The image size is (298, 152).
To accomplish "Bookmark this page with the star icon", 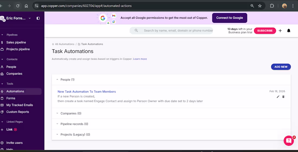I will pyautogui.click(x=260, y=6).
